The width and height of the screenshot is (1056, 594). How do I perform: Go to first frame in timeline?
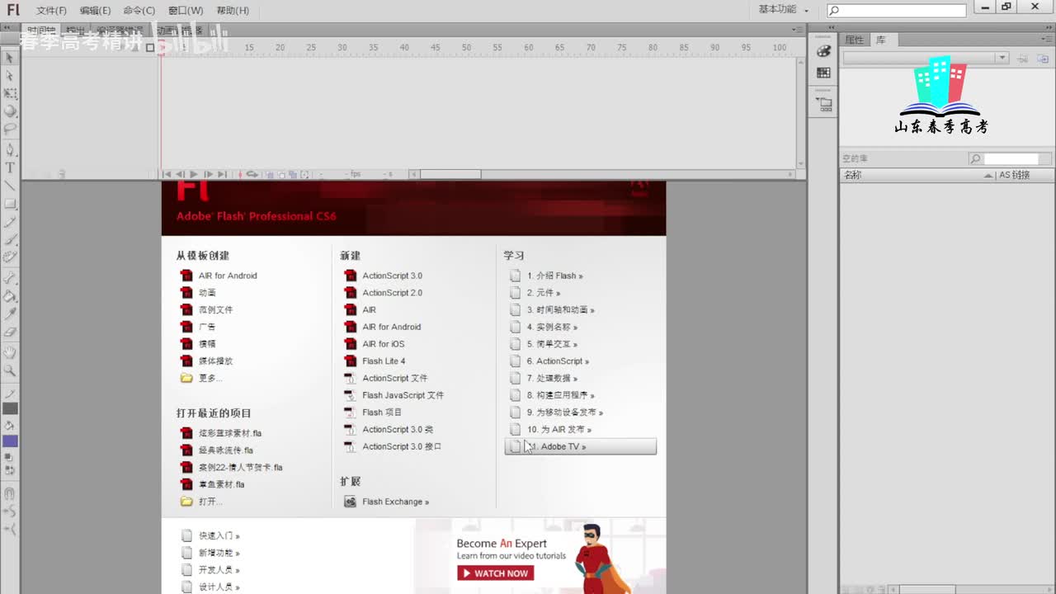(167, 174)
